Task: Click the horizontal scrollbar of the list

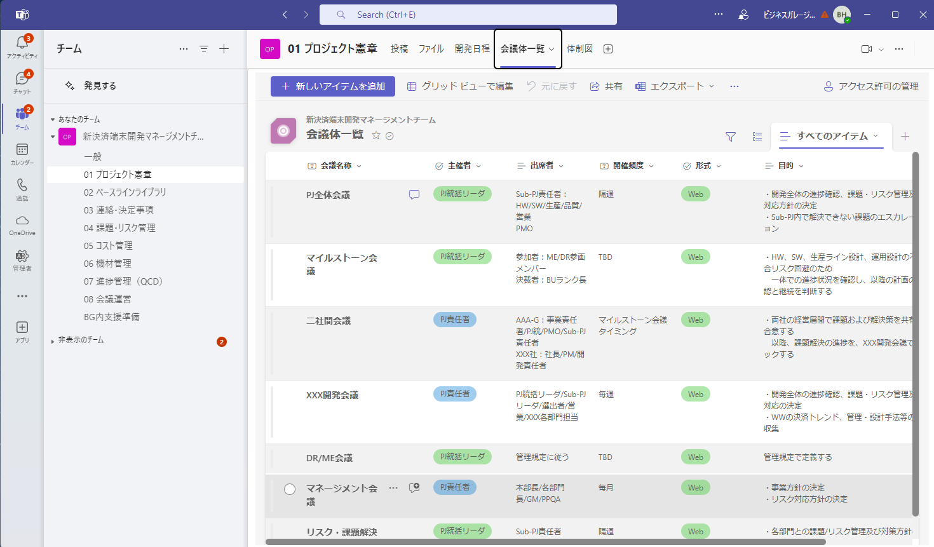Action: 546,542
